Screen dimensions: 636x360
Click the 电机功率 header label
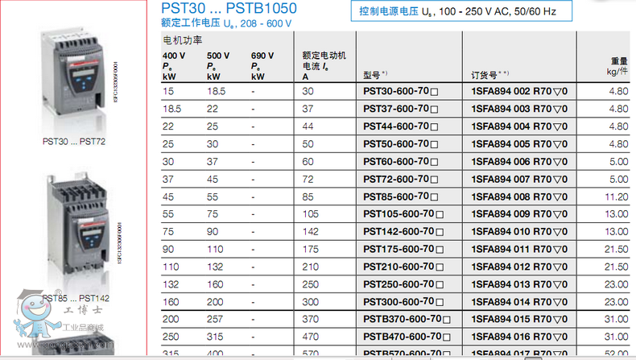183,39
